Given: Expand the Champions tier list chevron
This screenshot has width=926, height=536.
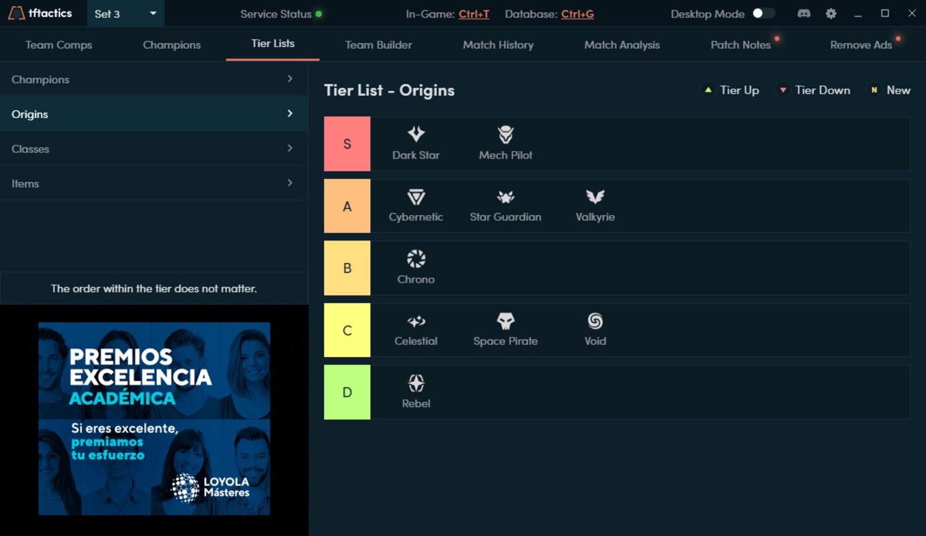Looking at the screenshot, I should (x=290, y=79).
